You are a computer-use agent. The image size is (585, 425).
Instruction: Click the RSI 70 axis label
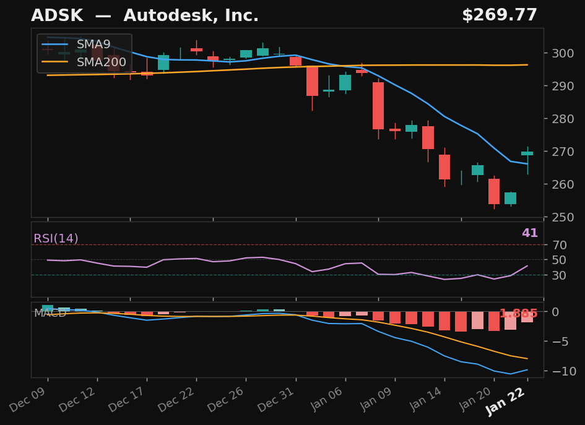pos(560,246)
